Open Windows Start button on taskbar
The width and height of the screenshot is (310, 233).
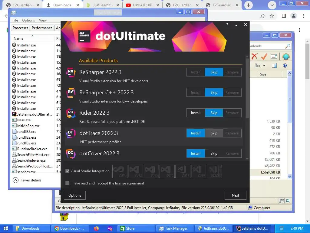tap(6, 228)
